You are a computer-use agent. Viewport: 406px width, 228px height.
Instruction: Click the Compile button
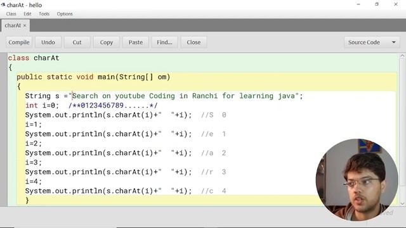tap(19, 42)
